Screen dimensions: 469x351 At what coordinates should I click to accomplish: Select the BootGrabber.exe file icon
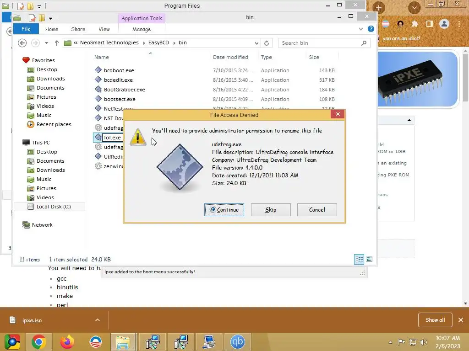[x=98, y=89]
